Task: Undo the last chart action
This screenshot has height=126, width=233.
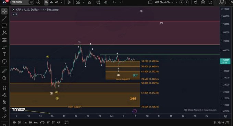Action: pyautogui.click(x=114, y=2)
